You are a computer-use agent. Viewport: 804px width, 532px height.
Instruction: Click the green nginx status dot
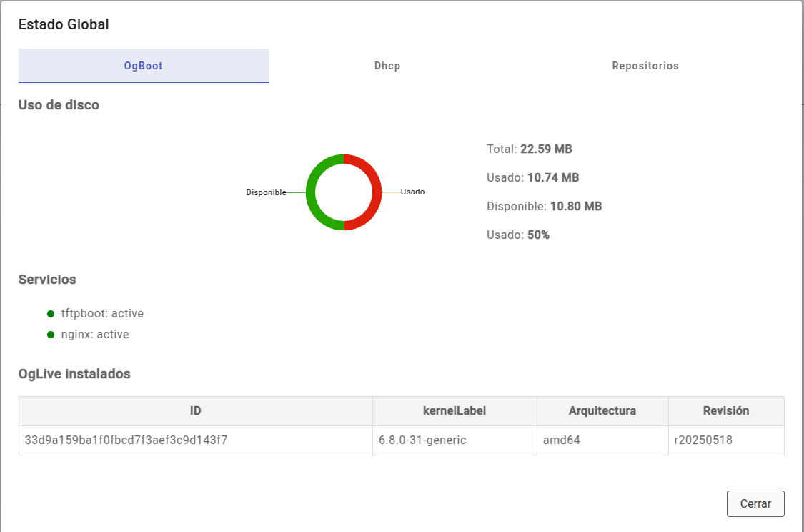point(51,335)
